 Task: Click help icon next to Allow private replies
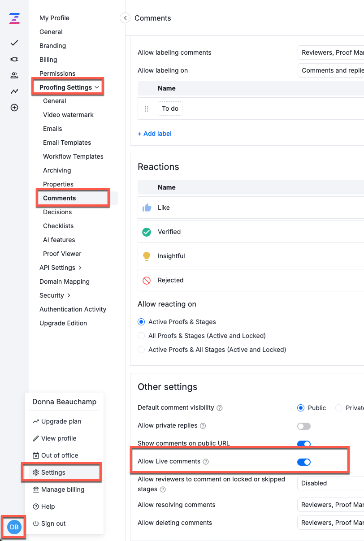(203, 425)
